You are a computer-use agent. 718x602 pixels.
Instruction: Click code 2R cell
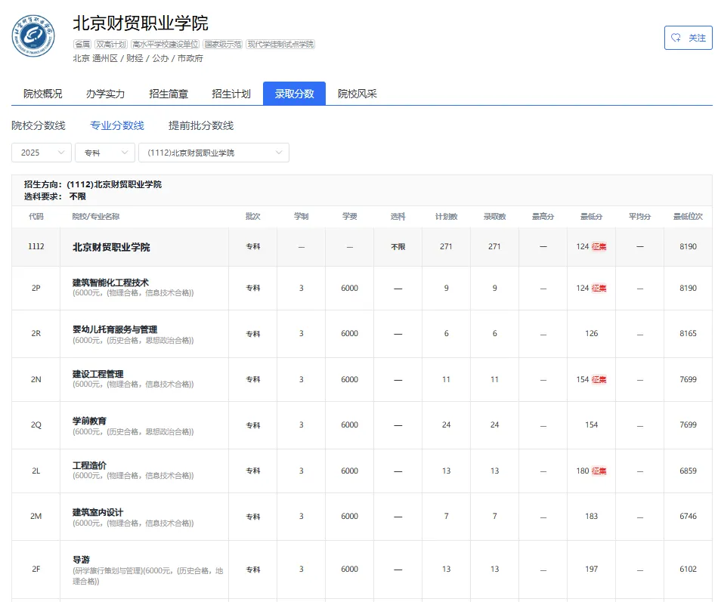pos(36,333)
